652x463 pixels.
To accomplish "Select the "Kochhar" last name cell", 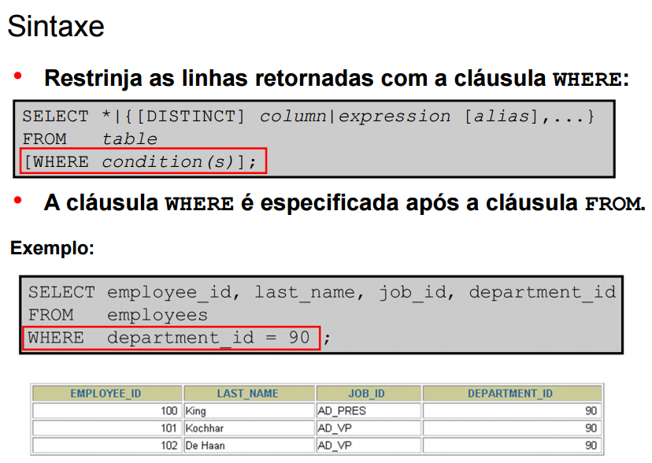I will [248, 428].
